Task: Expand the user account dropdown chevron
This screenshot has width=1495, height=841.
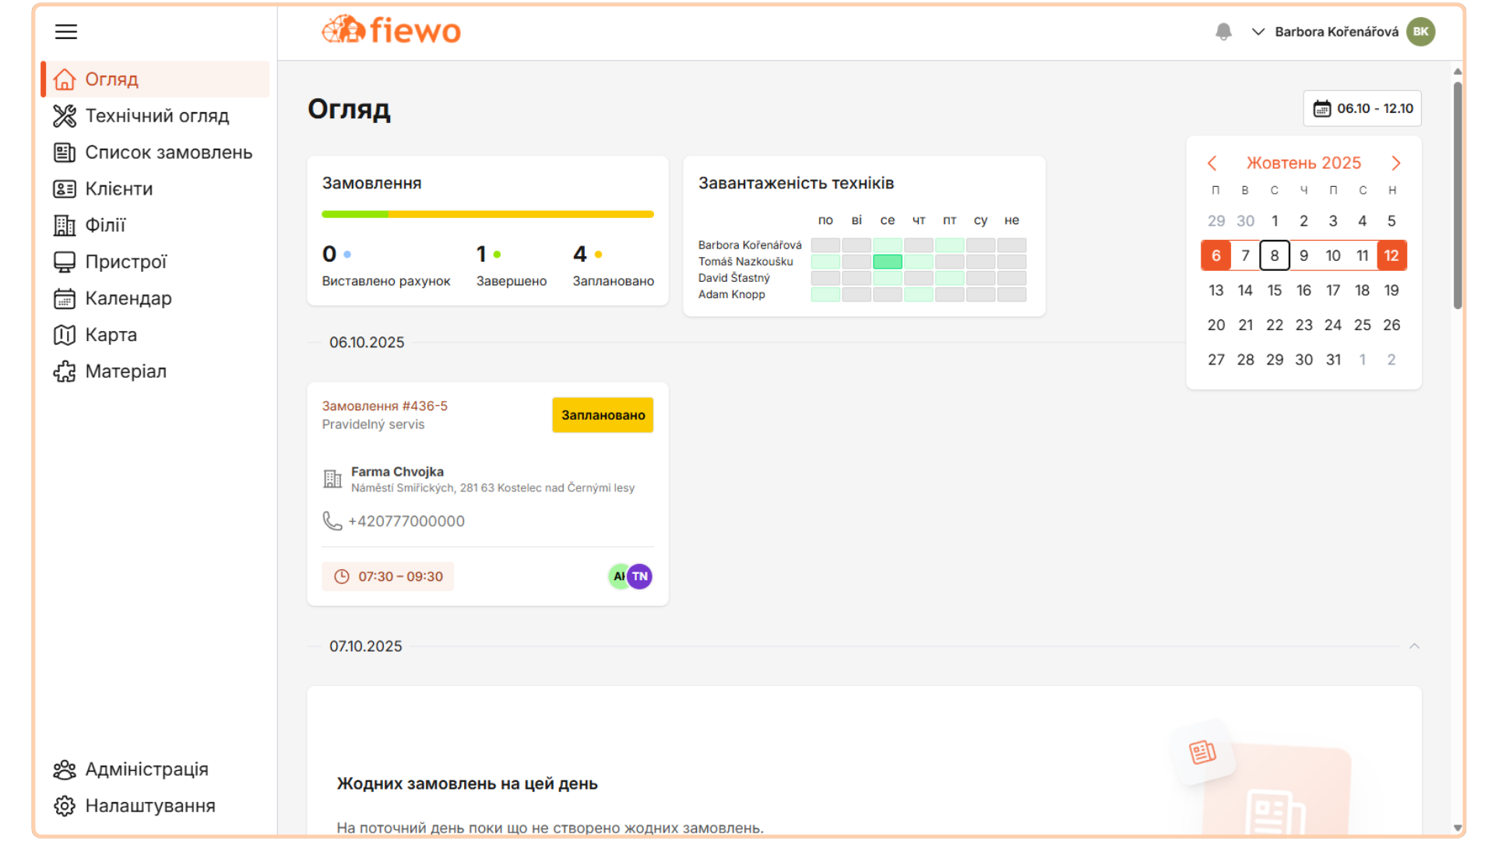Action: click(x=1258, y=32)
